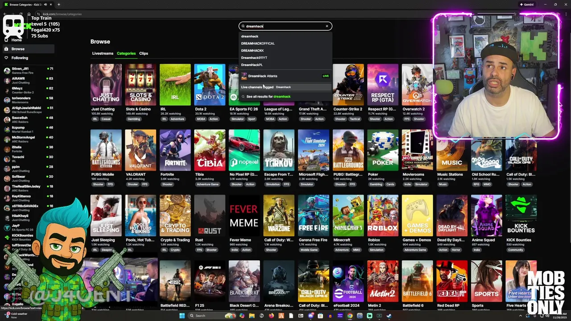This screenshot has height=321, width=571.
Task: Click the Windows taskbar Search box
Action: (x=212, y=316)
